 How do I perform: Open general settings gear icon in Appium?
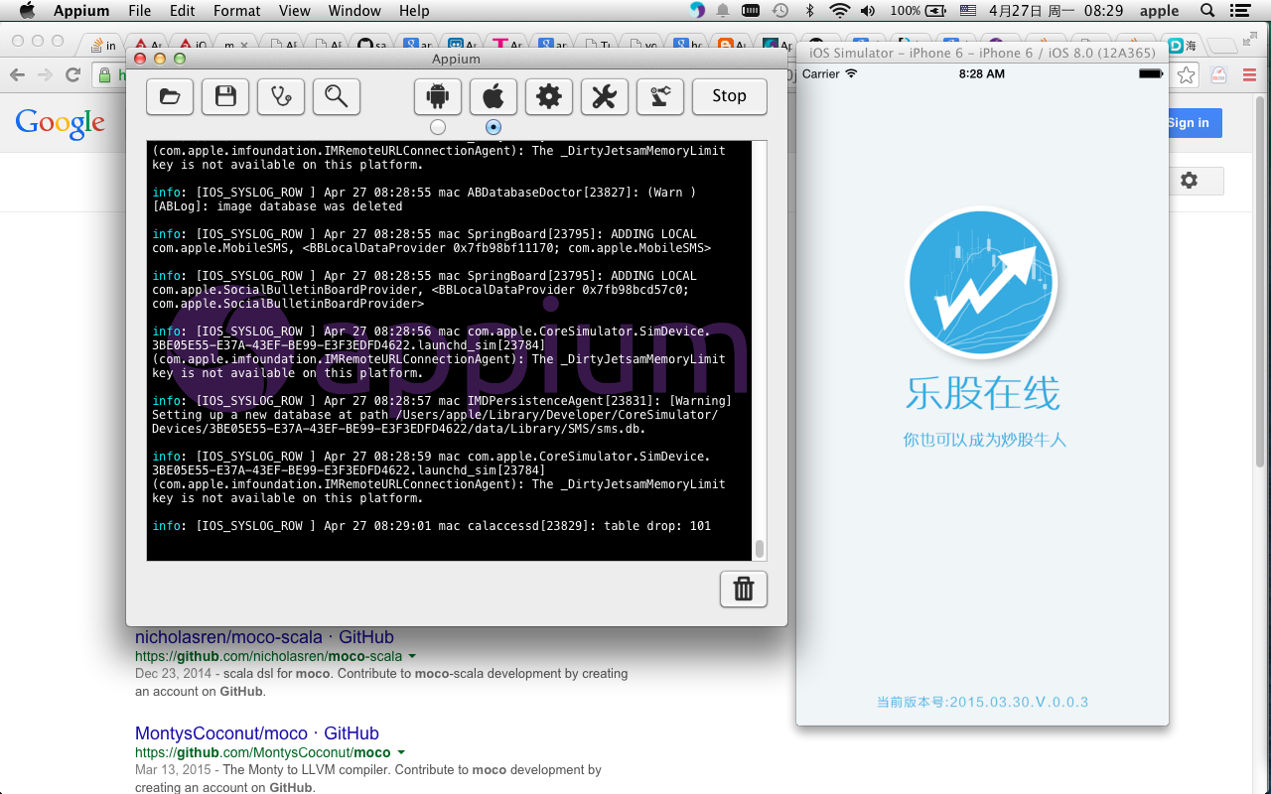[x=549, y=96]
